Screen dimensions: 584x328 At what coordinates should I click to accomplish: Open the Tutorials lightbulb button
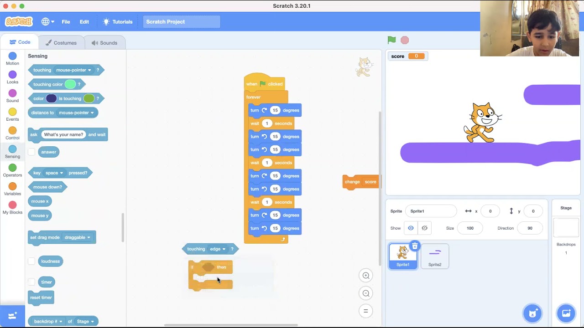[118, 21]
